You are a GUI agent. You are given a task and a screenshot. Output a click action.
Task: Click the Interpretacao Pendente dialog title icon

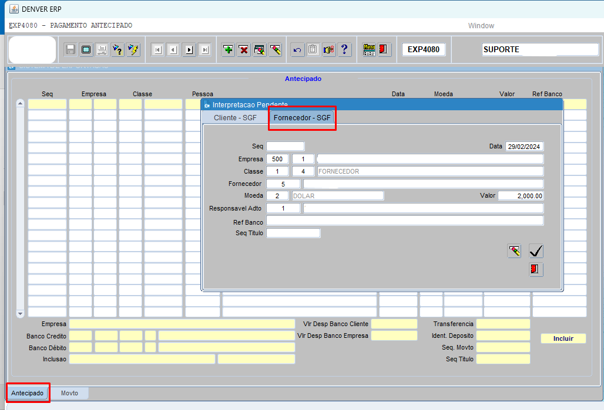click(207, 105)
